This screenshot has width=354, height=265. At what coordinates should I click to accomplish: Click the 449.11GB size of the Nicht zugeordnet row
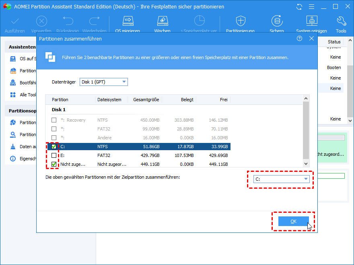(150, 164)
